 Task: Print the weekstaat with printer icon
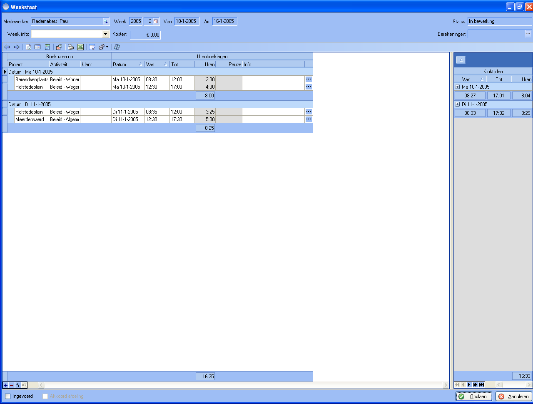(x=71, y=47)
